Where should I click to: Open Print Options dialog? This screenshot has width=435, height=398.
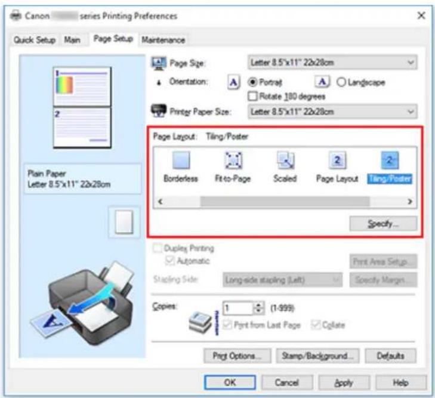point(237,356)
